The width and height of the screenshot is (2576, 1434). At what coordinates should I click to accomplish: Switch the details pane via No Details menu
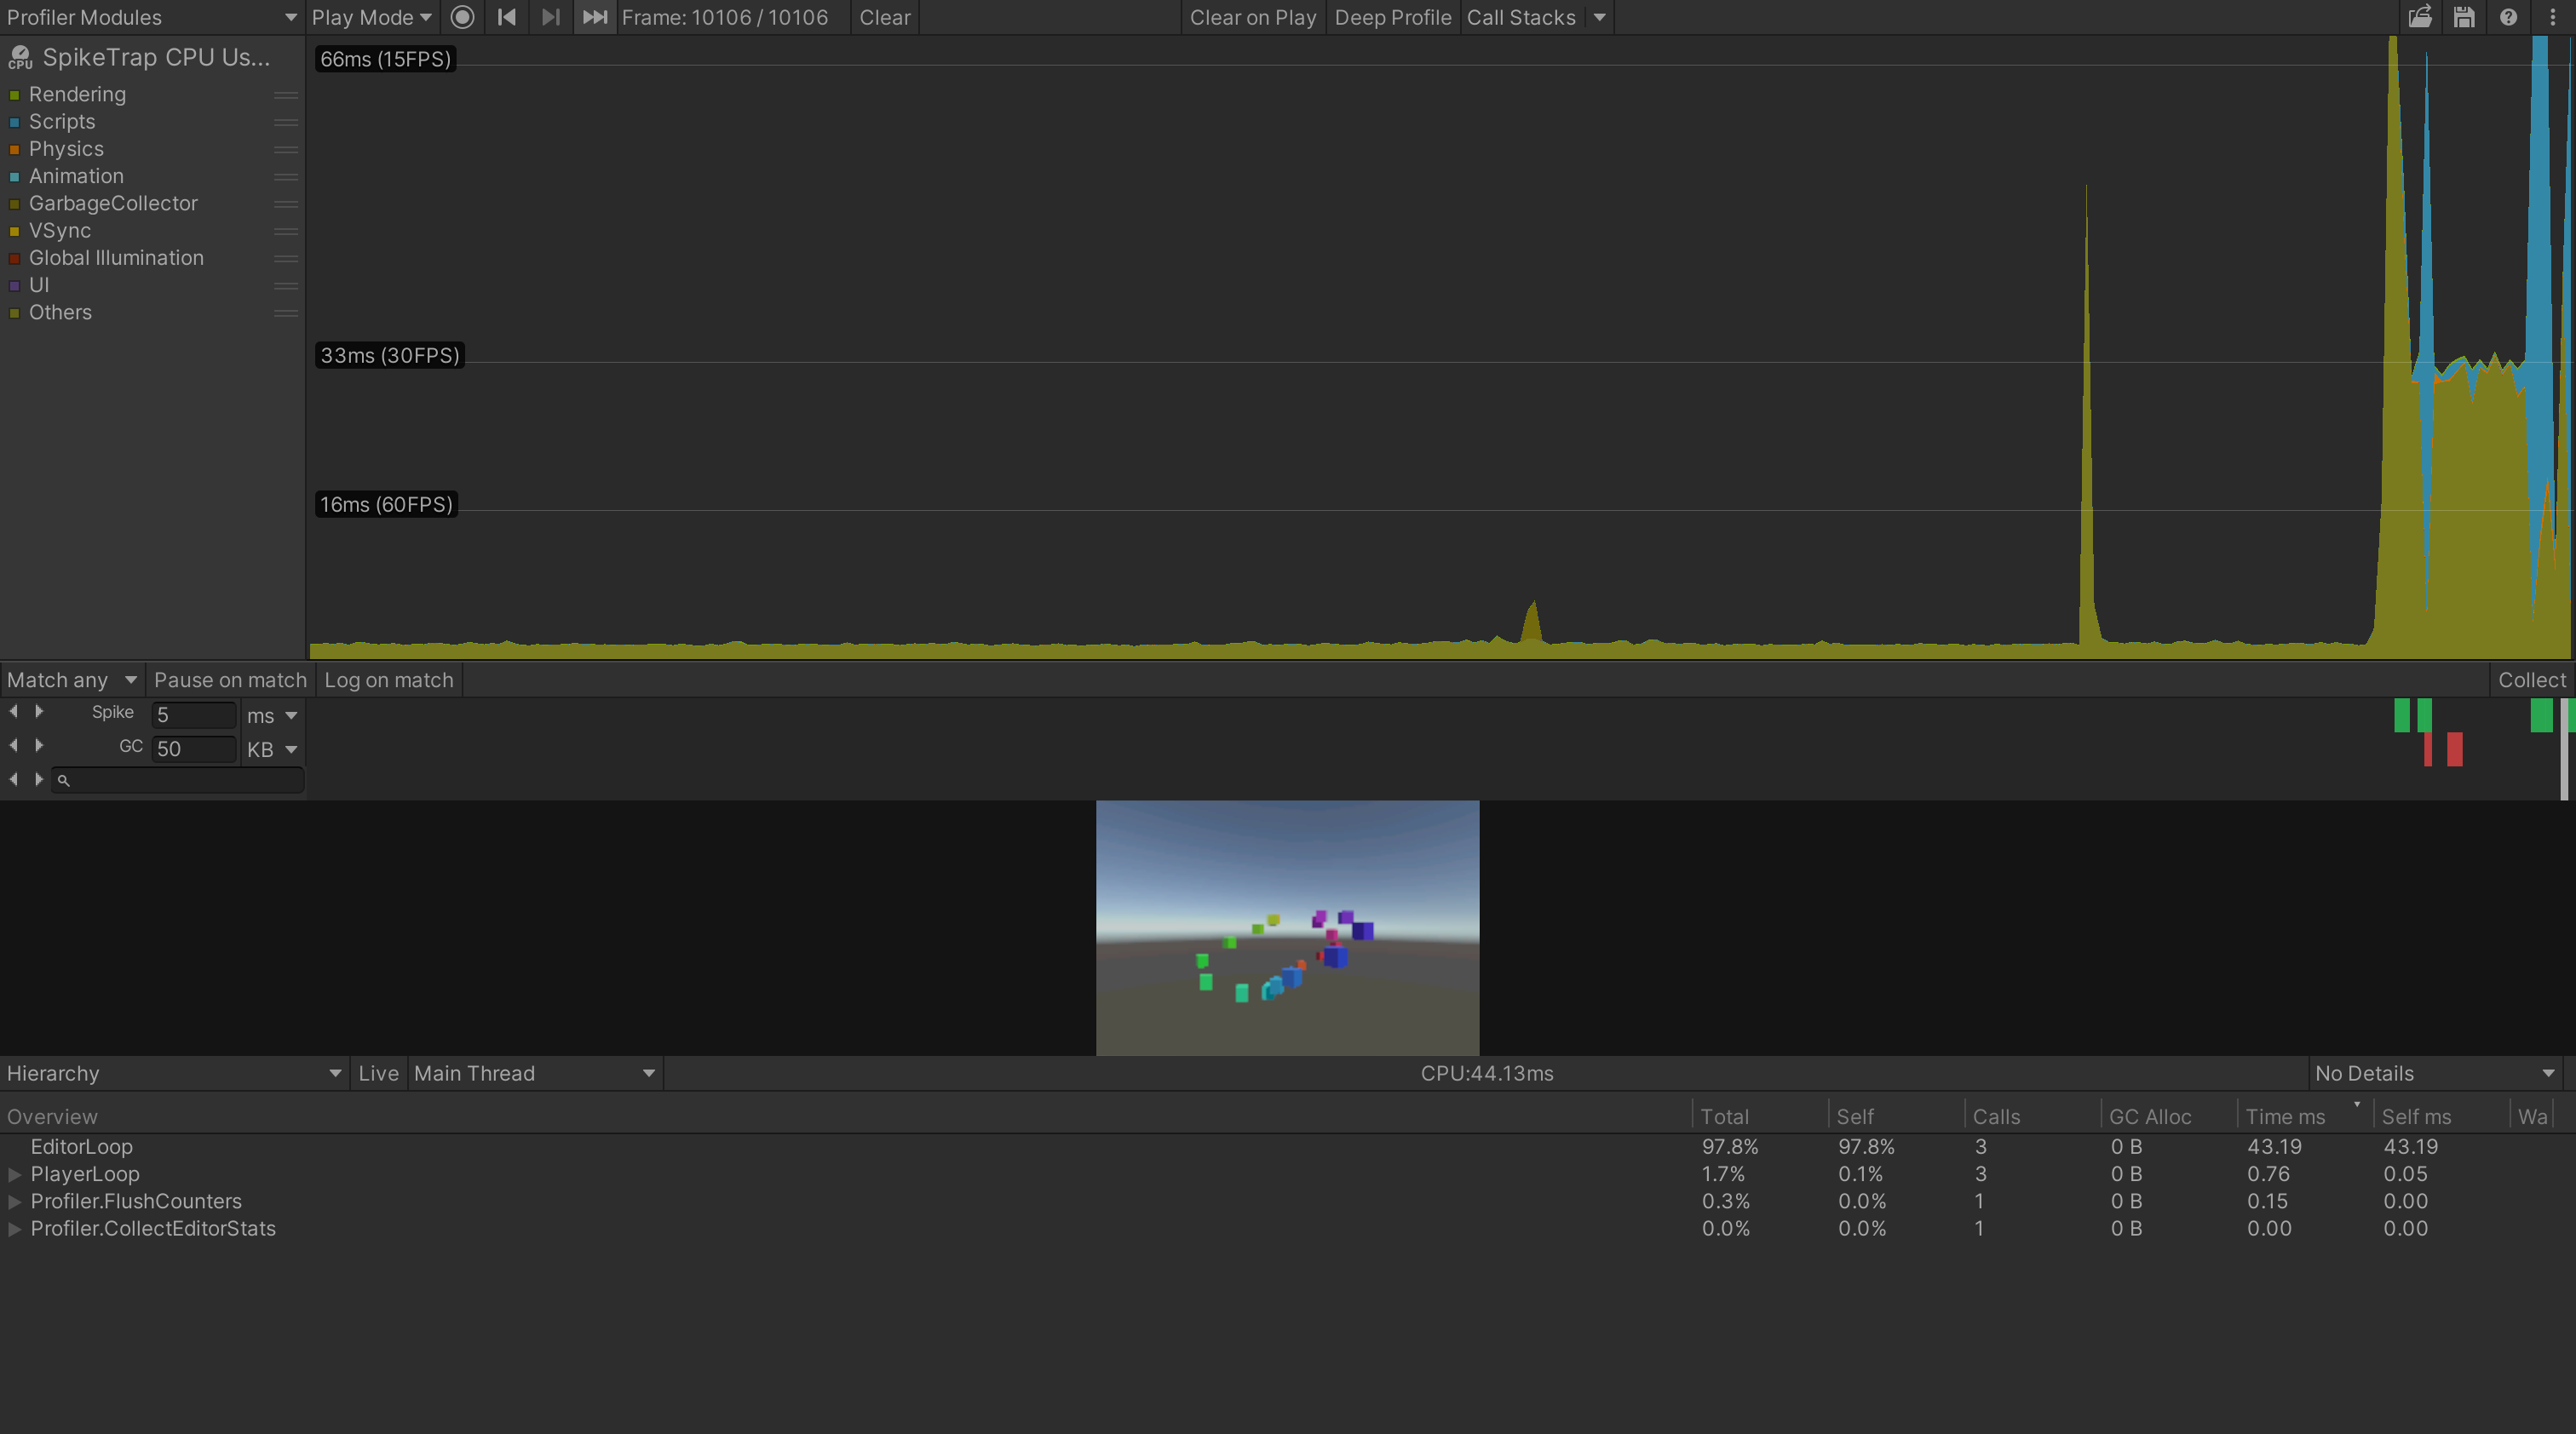click(2436, 1072)
